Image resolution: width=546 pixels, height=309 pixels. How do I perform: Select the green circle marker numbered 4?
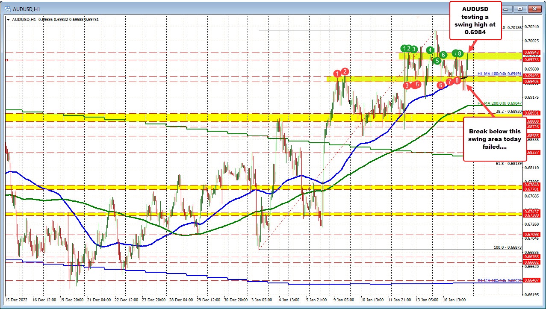point(430,50)
